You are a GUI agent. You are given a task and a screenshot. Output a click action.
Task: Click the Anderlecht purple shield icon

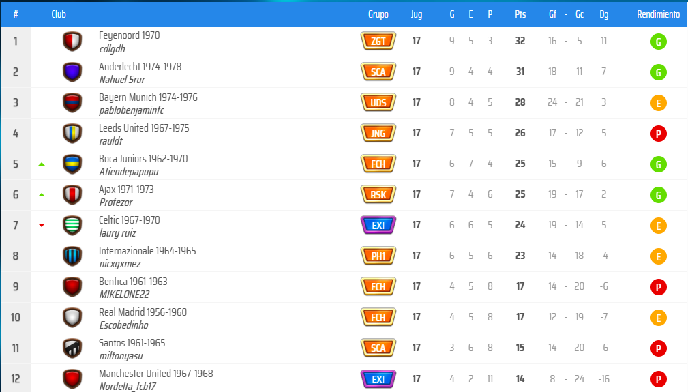[72, 72]
